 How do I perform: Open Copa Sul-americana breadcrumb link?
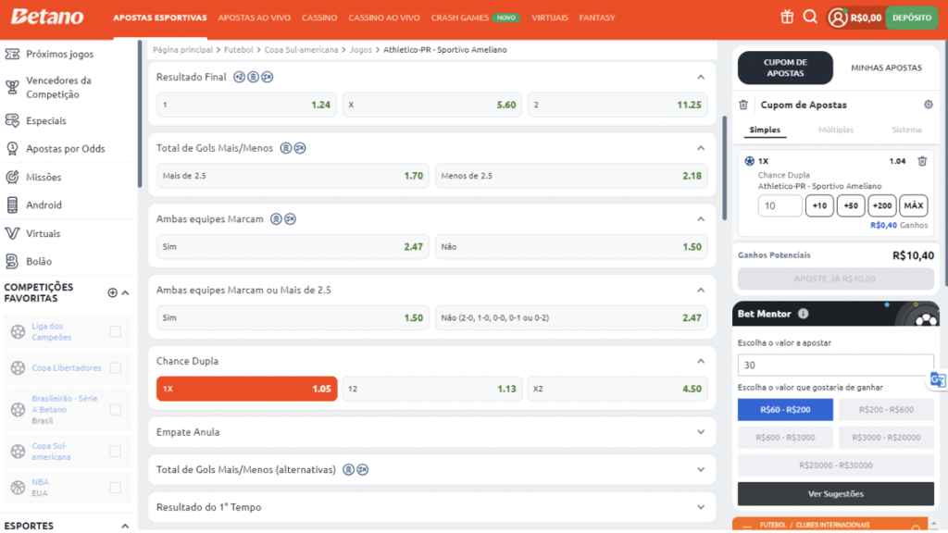point(301,50)
